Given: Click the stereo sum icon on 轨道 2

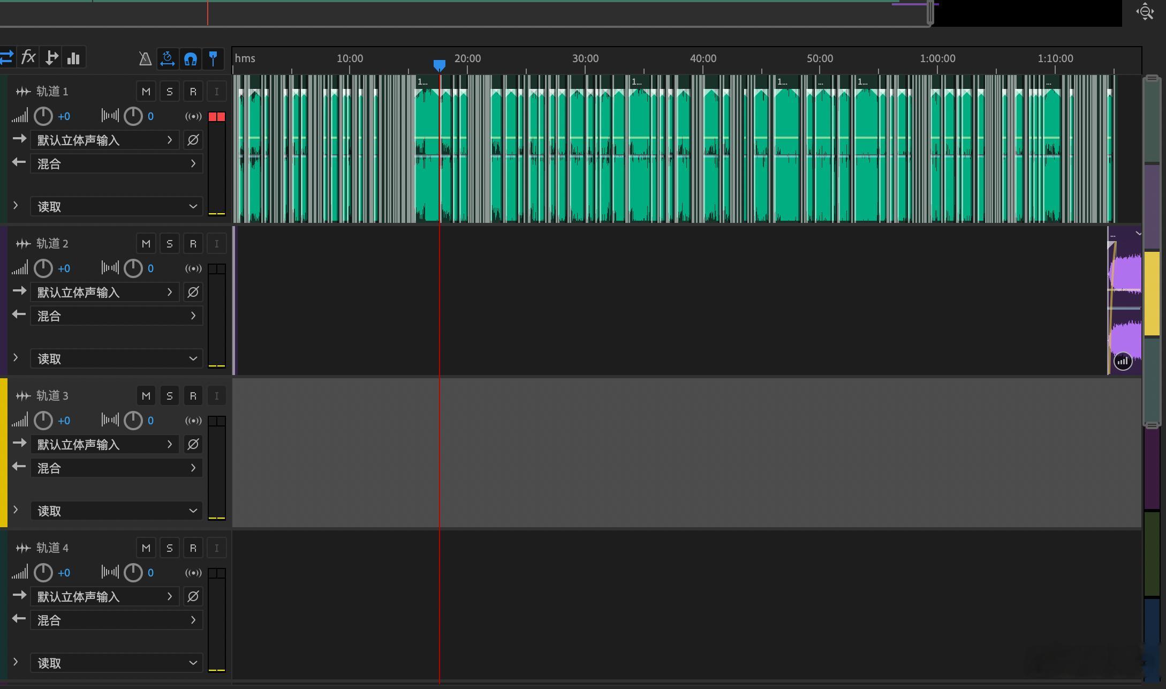Looking at the screenshot, I should pyautogui.click(x=193, y=268).
